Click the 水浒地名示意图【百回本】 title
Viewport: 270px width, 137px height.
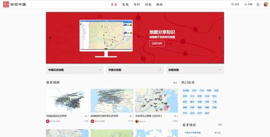click(148, 116)
